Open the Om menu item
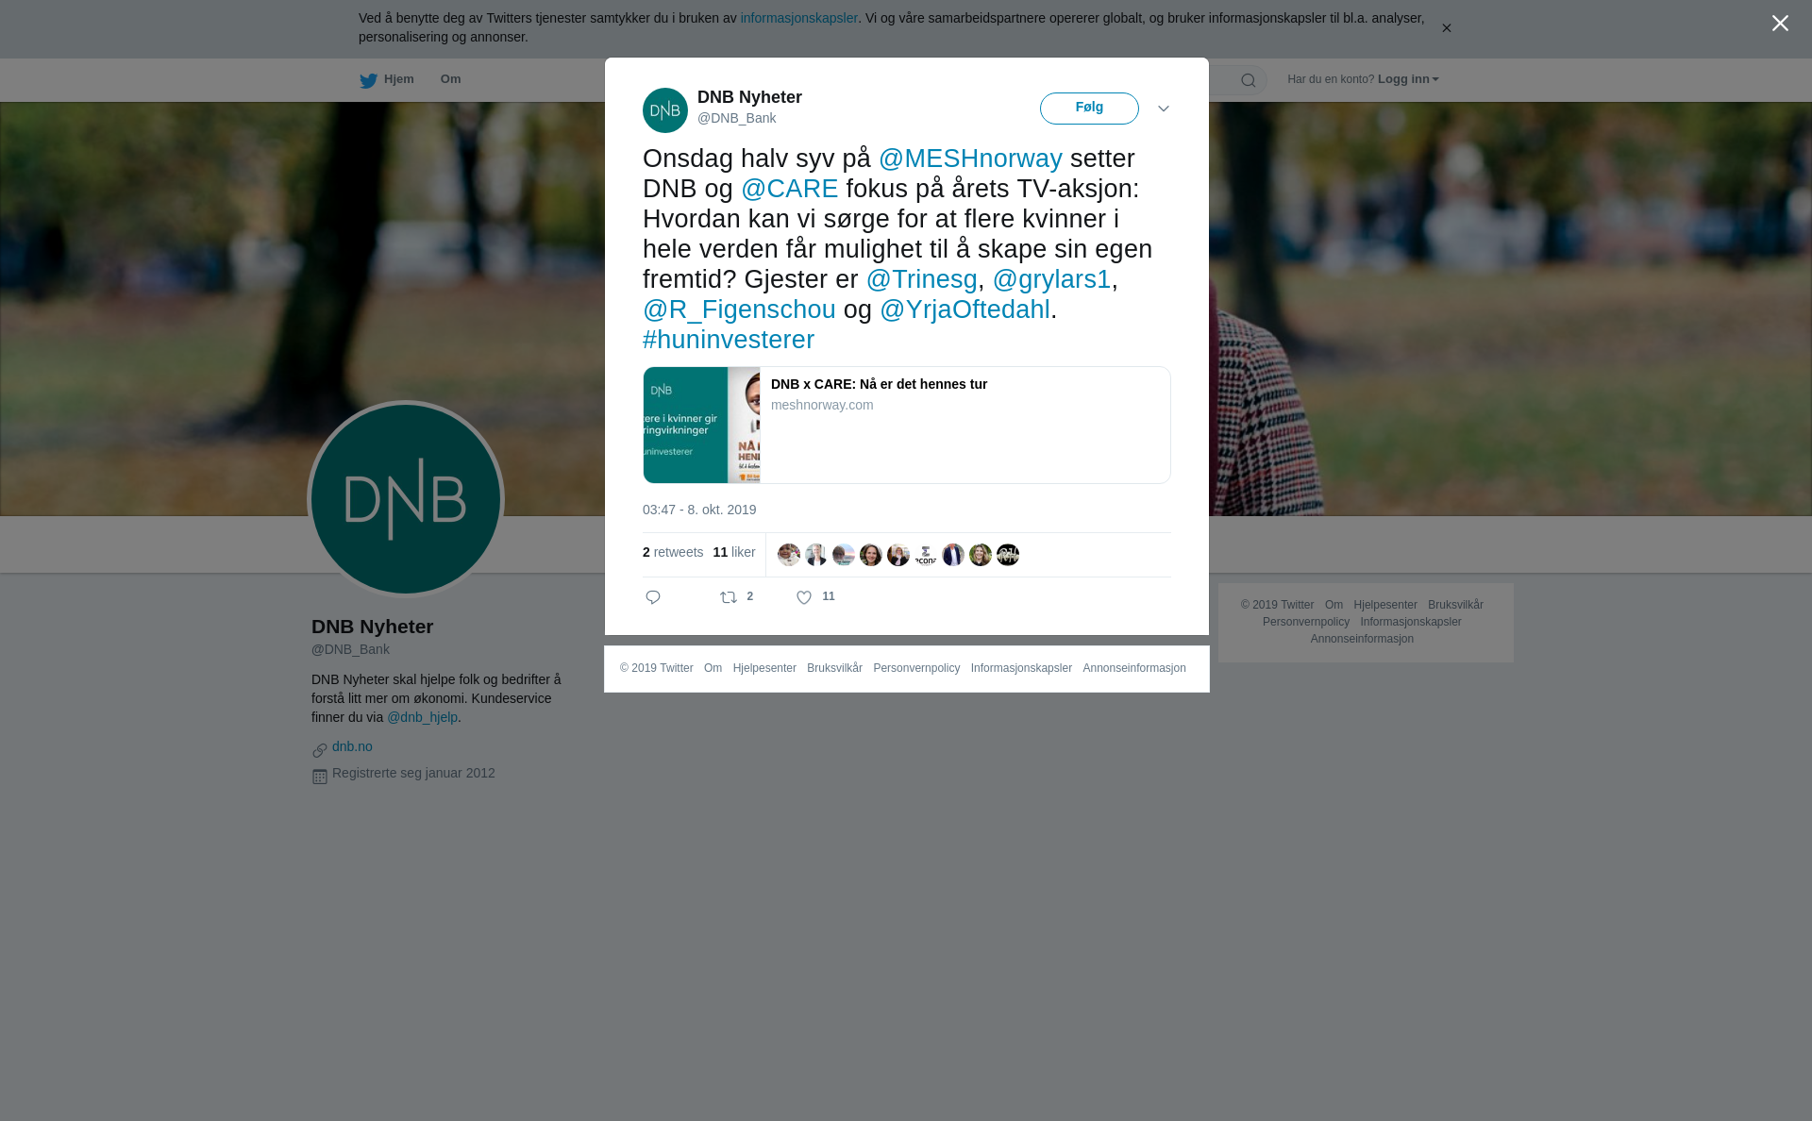This screenshot has height=1121, width=1812. (x=450, y=79)
